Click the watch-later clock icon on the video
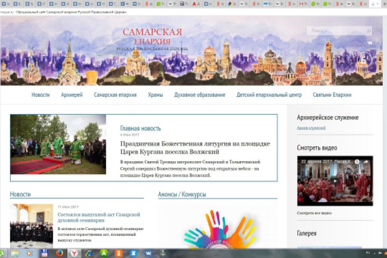Screen dimensions: 387x258 tap(357, 162)
